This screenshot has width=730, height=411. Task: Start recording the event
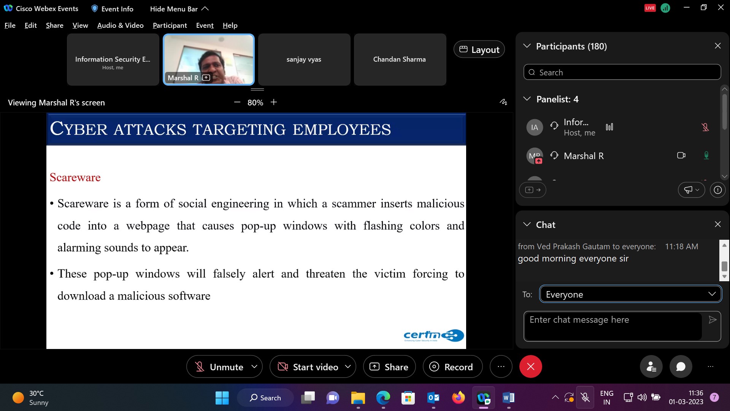coord(452,367)
